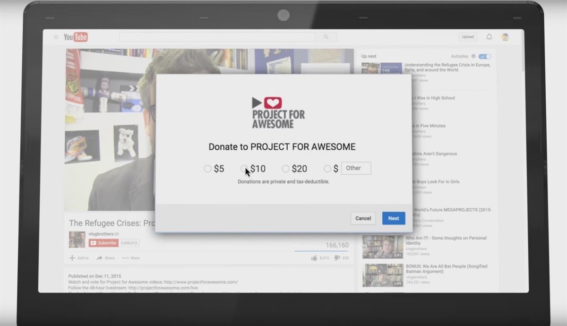567x326 pixels.
Task: Open the hamburger guide menu icon
Action: point(56,37)
